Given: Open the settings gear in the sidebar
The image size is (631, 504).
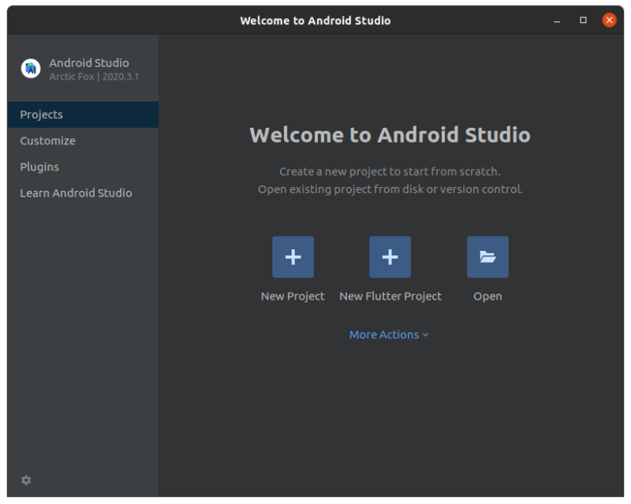Looking at the screenshot, I should click(26, 480).
